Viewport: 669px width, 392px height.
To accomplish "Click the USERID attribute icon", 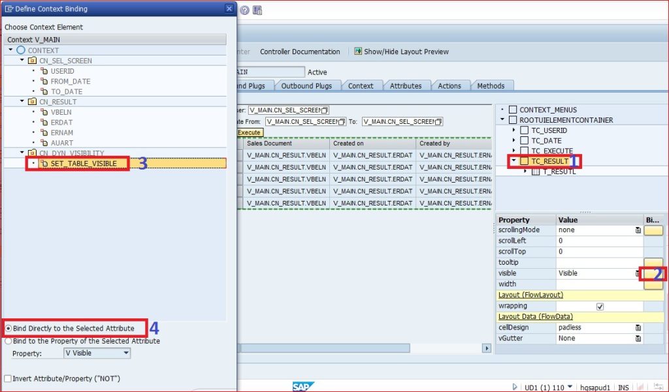I will 44,71.
